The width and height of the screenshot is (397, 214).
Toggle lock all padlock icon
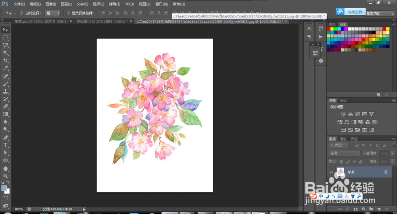click(x=360, y=162)
